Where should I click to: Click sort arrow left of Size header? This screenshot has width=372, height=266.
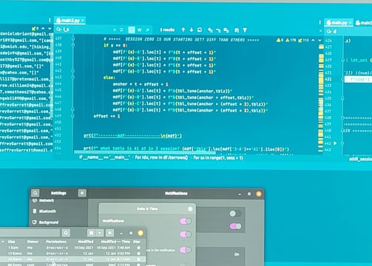(3, 242)
